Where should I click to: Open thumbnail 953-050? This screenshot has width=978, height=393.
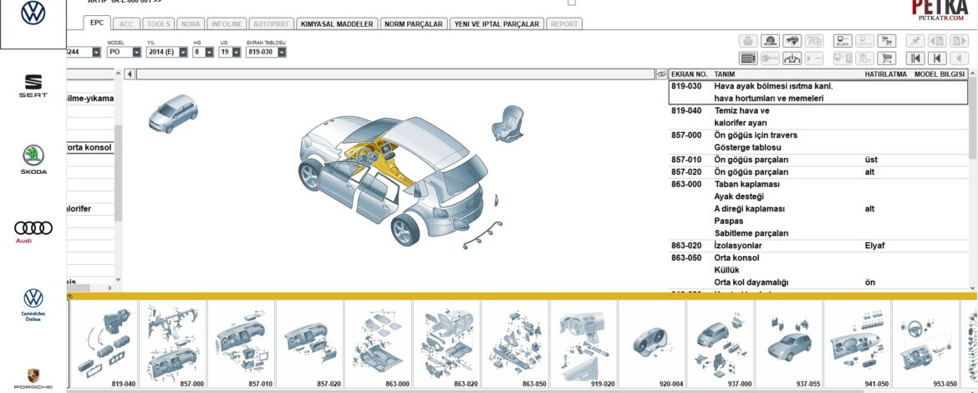(925, 345)
